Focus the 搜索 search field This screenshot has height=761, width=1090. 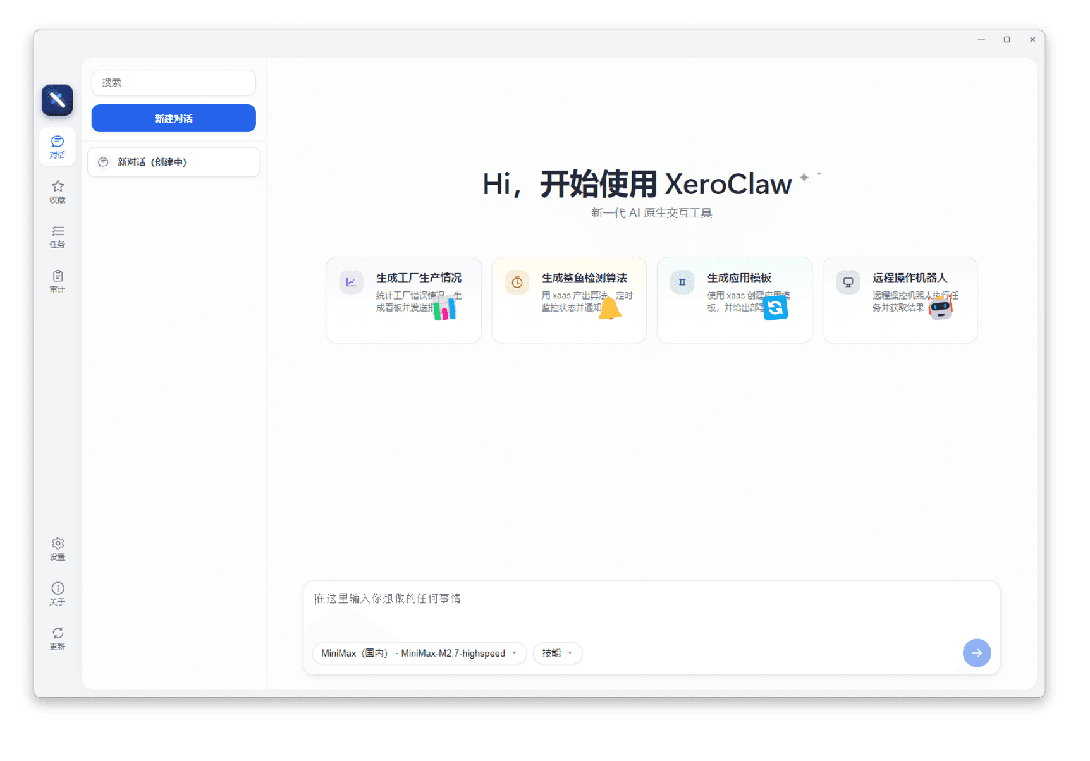click(173, 82)
